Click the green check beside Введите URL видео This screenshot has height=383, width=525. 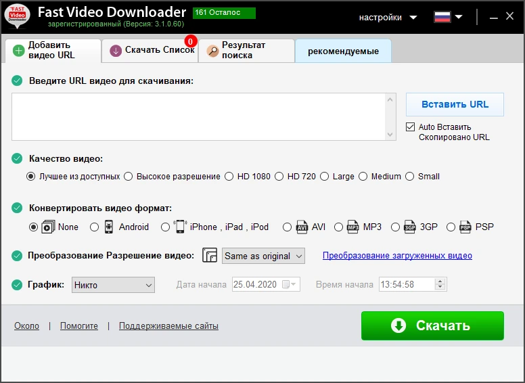point(17,81)
